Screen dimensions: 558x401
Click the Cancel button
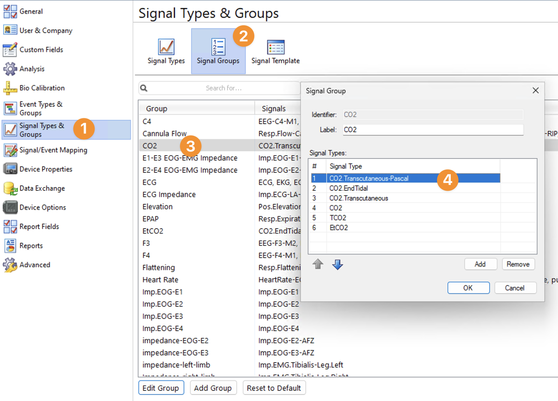tap(515, 288)
